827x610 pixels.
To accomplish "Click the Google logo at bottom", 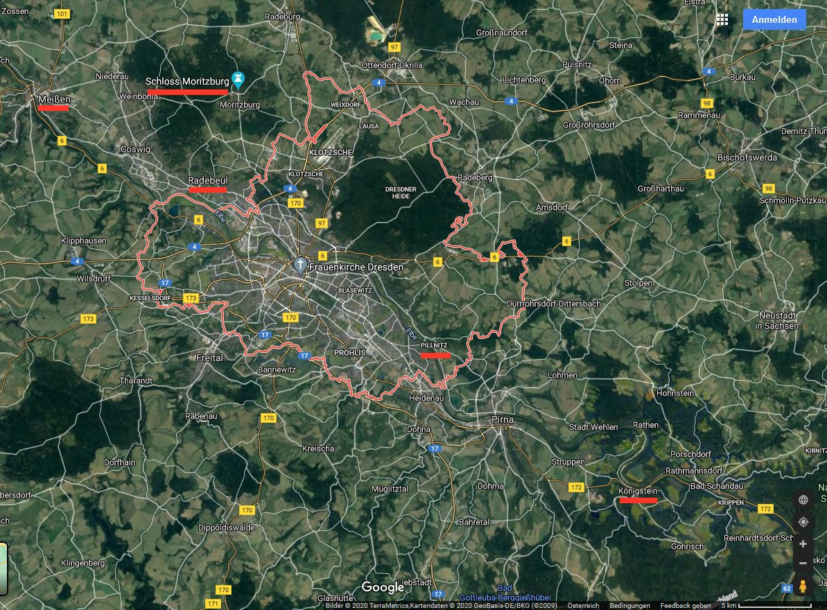I will 383,588.
